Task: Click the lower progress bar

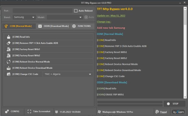Action: coord(130,105)
